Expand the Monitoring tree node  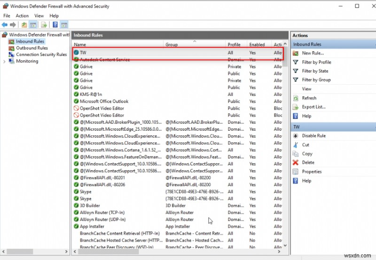tap(4, 61)
